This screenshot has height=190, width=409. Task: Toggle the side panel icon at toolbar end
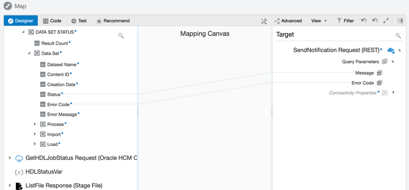coord(400,21)
